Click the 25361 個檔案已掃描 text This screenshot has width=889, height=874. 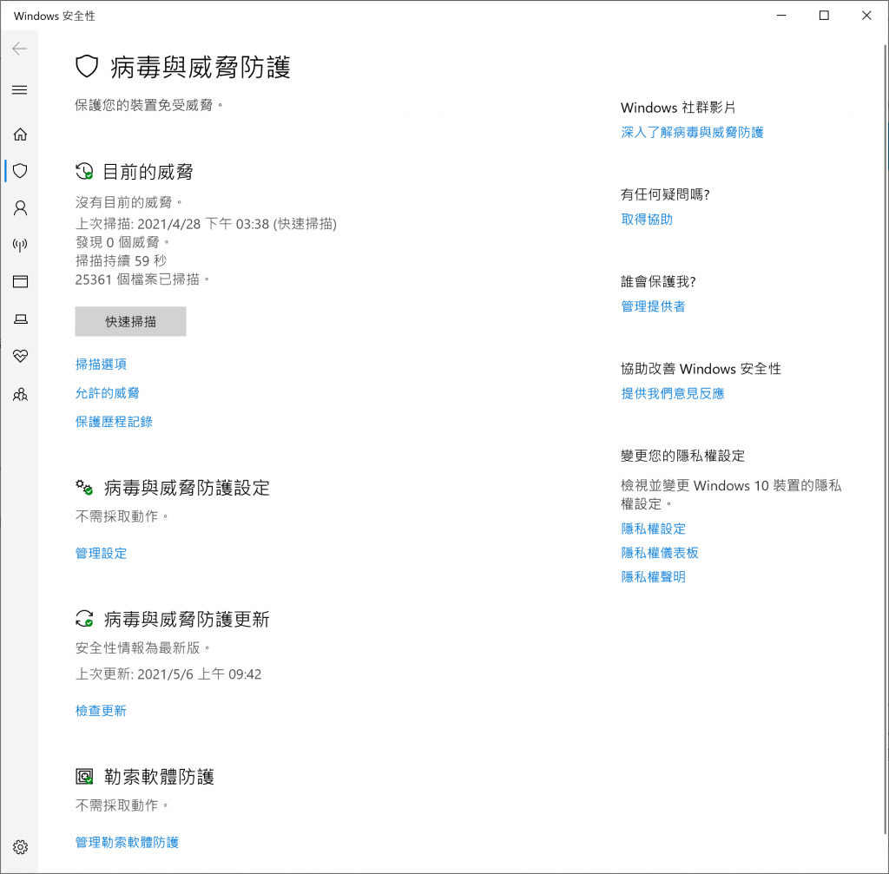[x=142, y=279]
